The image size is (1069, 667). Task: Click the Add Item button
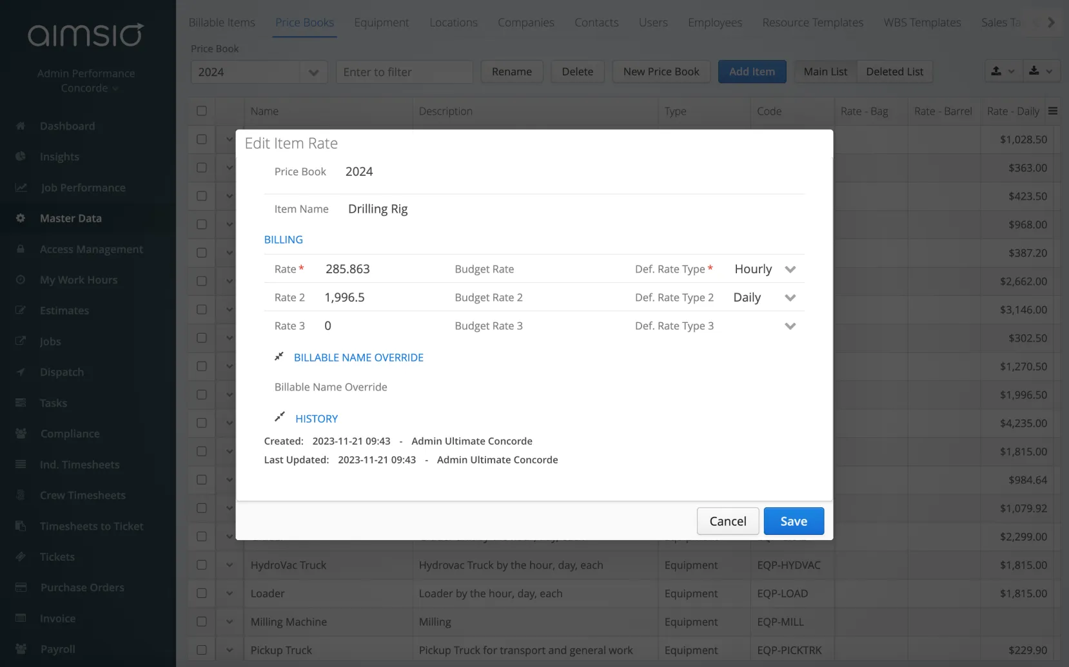coord(752,72)
